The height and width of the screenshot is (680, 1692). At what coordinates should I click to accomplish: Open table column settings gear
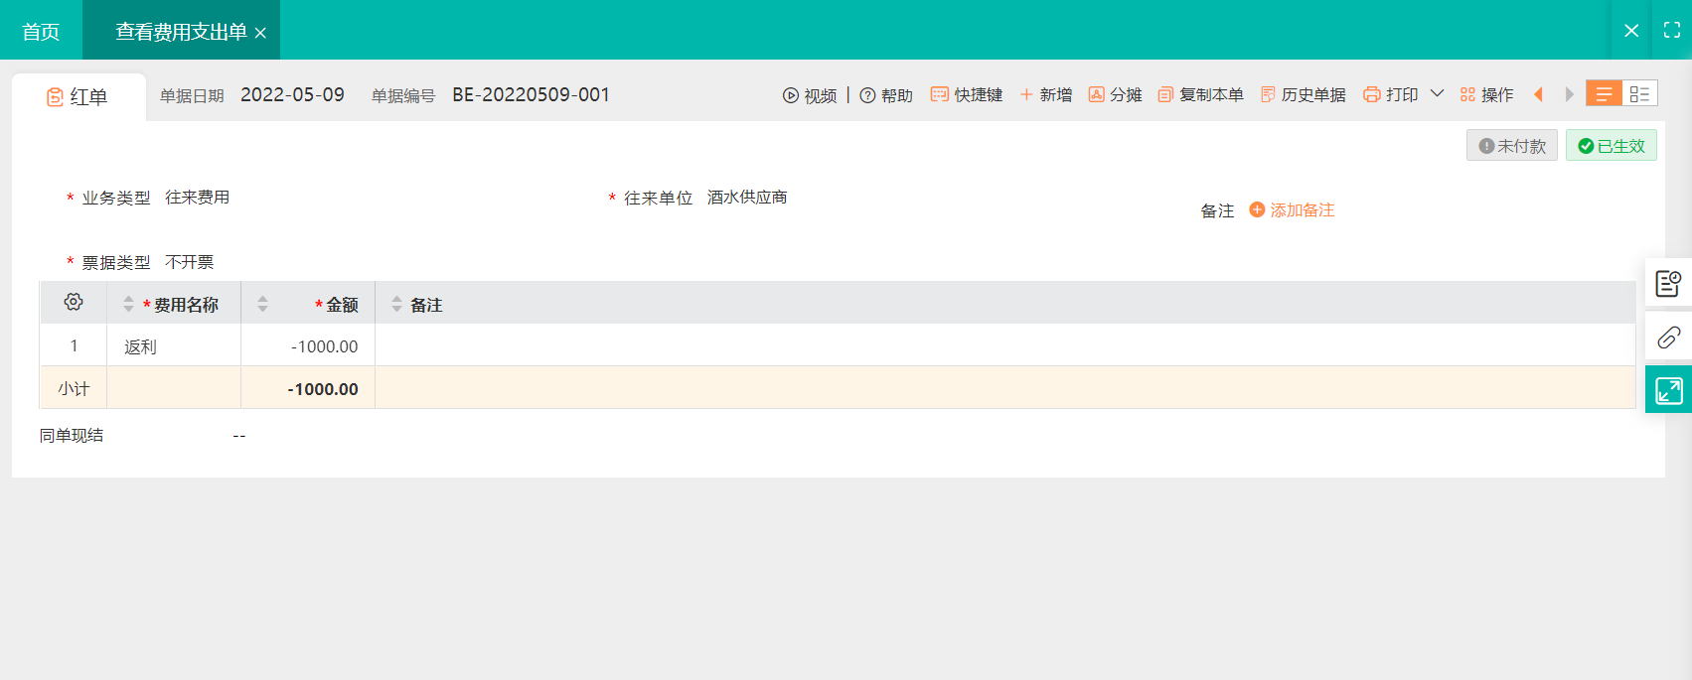point(74,303)
